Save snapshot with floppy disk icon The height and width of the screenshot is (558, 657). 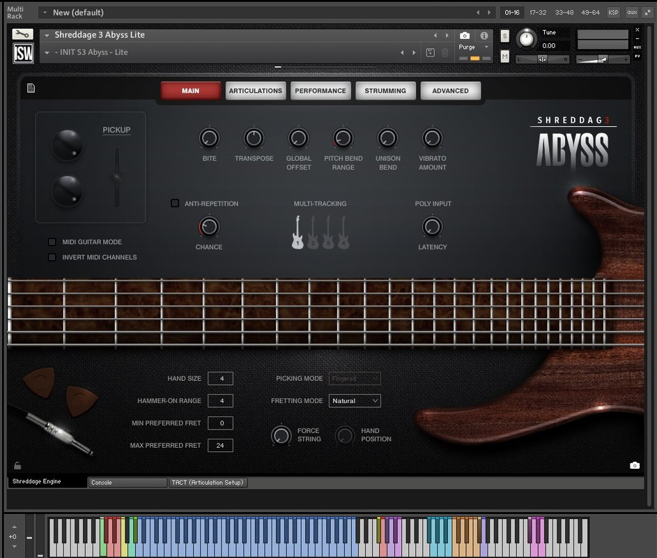(x=431, y=52)
